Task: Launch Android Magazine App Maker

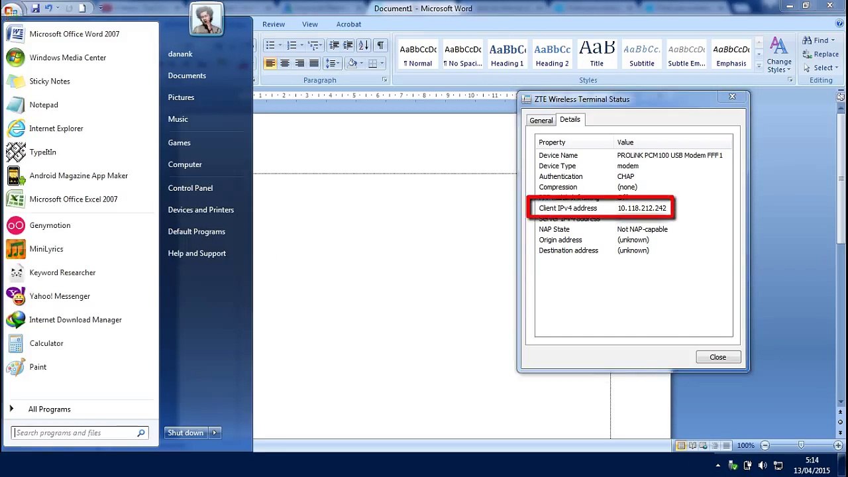Action: click(x=79, y=176)
